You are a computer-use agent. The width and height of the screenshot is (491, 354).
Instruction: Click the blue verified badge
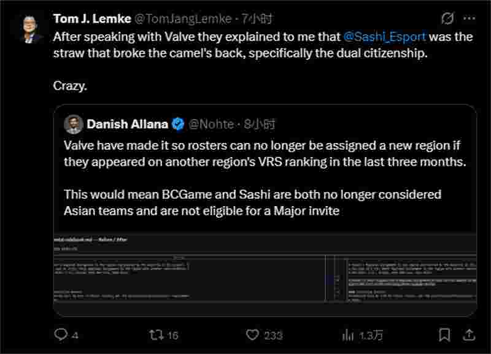pyautogui.click(x=178, y=125)
